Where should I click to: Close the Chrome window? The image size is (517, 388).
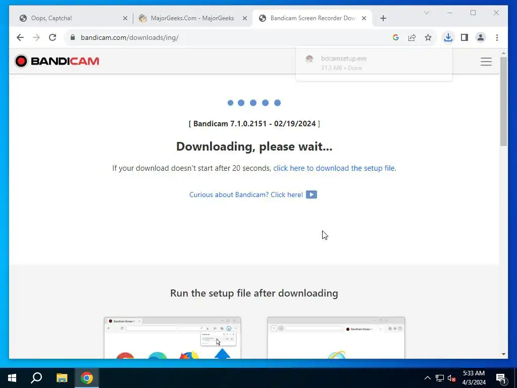(496, 13)
